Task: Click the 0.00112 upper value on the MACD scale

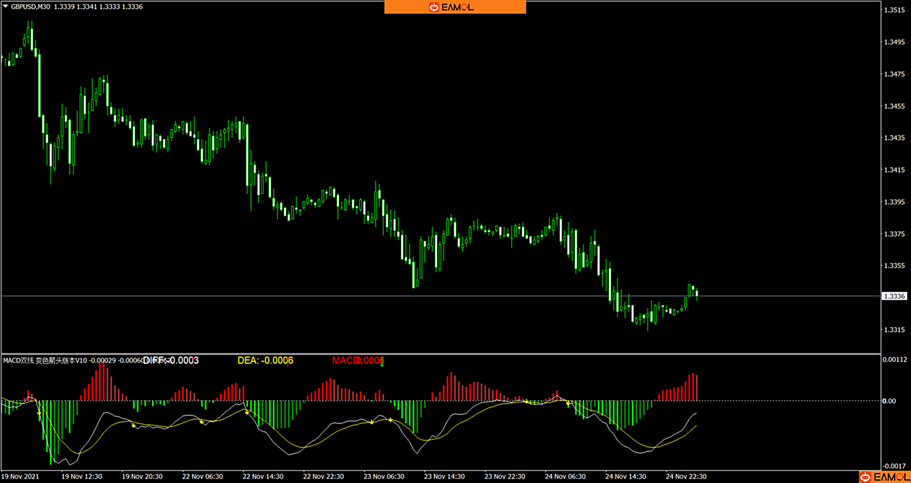Action: (x=894, y=359)
